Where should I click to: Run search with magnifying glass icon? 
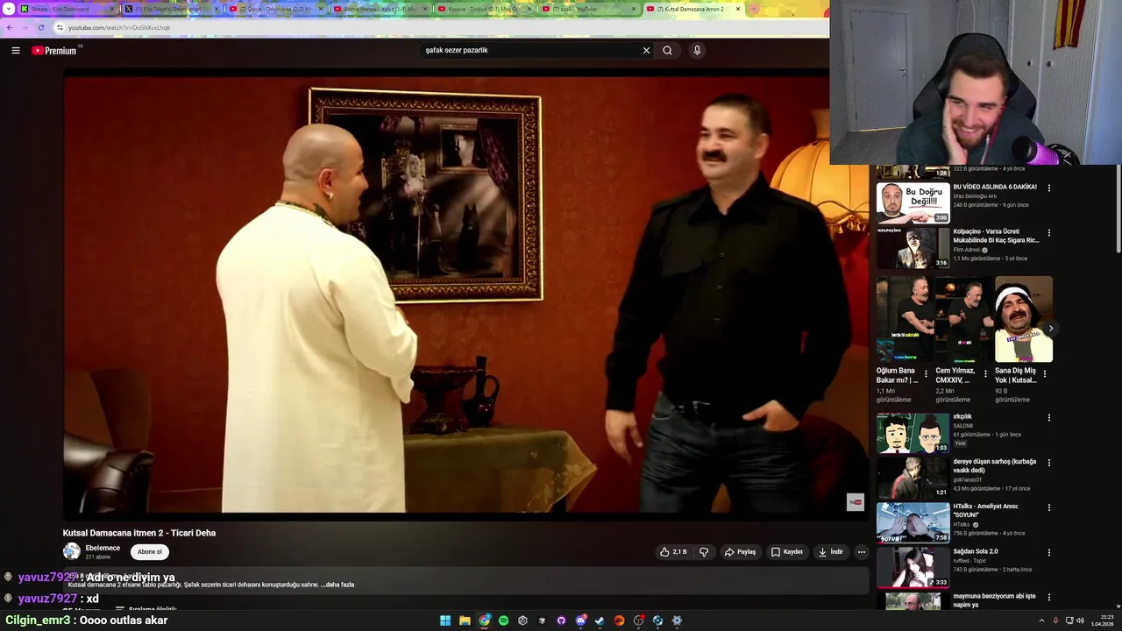[x=667, y=51]
